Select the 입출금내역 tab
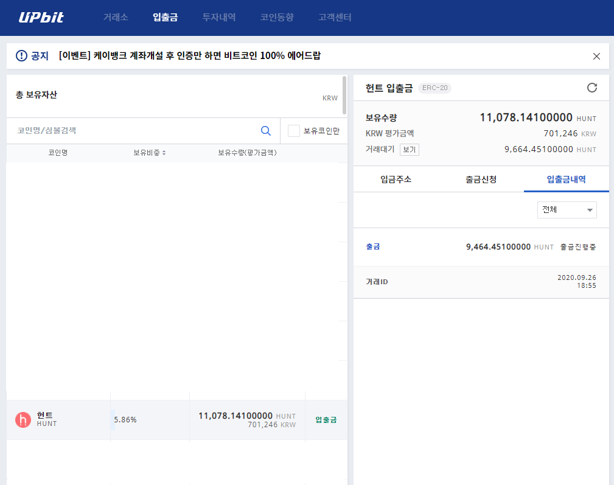 pyautogui.click(x=566, y=180)
